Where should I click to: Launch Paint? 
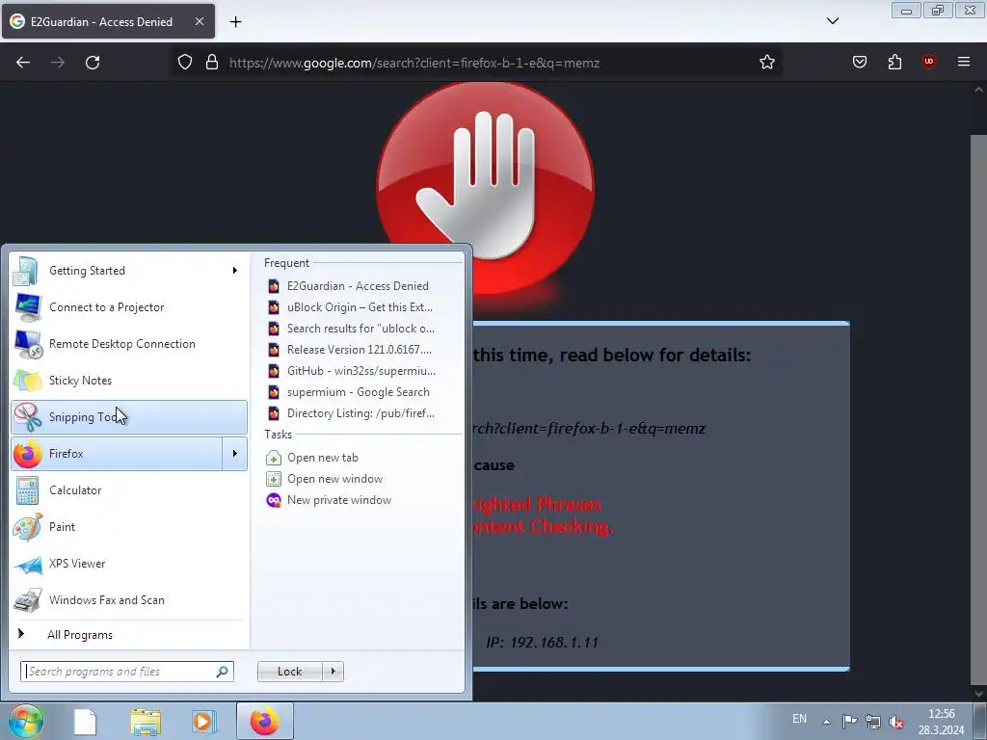pyautogui.click(x=129, y=527)
